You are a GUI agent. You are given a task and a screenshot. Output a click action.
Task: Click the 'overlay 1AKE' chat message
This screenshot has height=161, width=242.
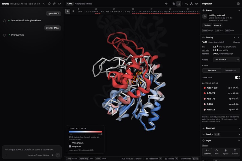click(x=53, y=28)
